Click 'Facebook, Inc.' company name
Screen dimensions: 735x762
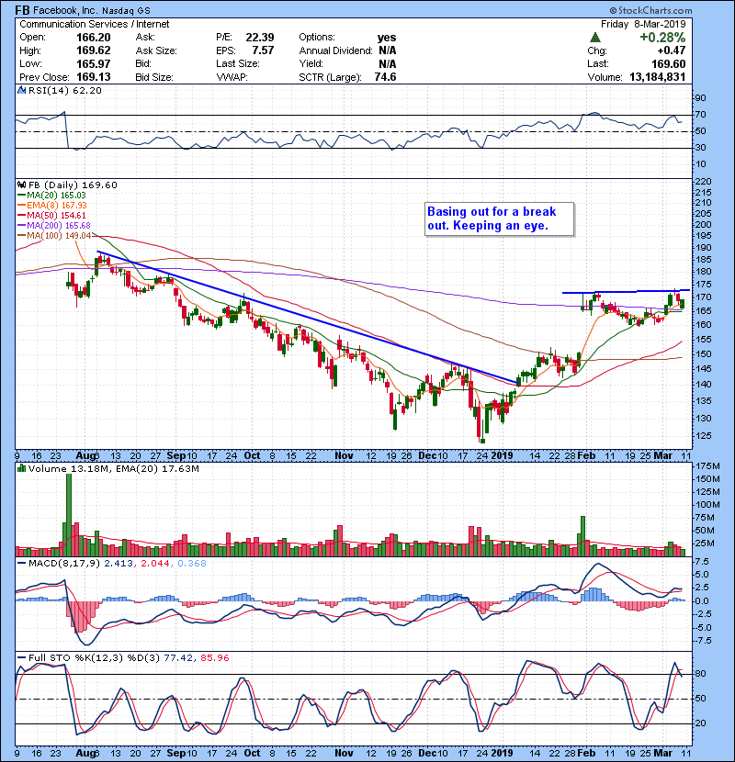[64, 10]
